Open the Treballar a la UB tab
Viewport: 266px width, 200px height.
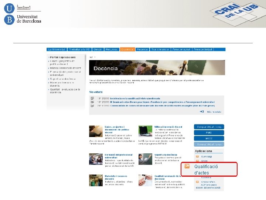79,49
